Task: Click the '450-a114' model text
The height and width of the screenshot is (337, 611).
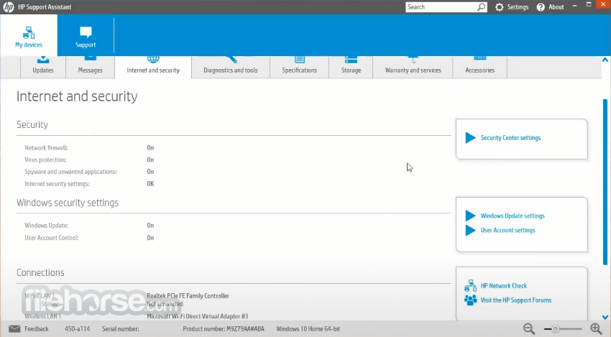Action: click(77, 329)
